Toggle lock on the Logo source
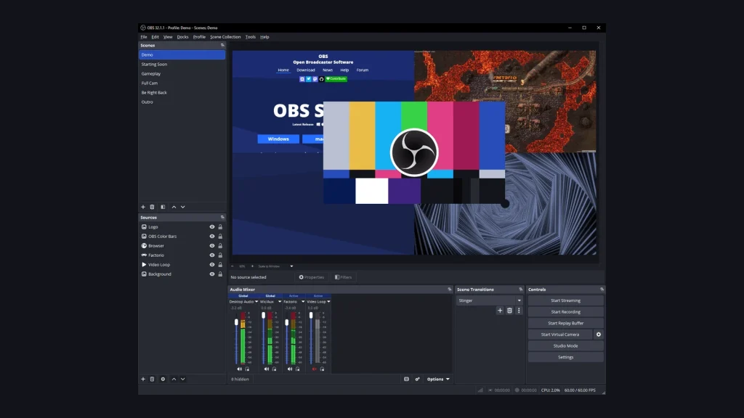Screen dimensions: 744x418 click(220, 227)
